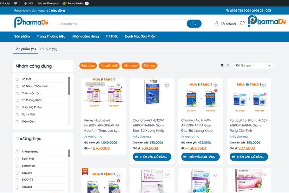The height and width of the screenshot is (193, 289).
Task: Tick the Arkopharma brand checkbox
Action: pos(17,151)
